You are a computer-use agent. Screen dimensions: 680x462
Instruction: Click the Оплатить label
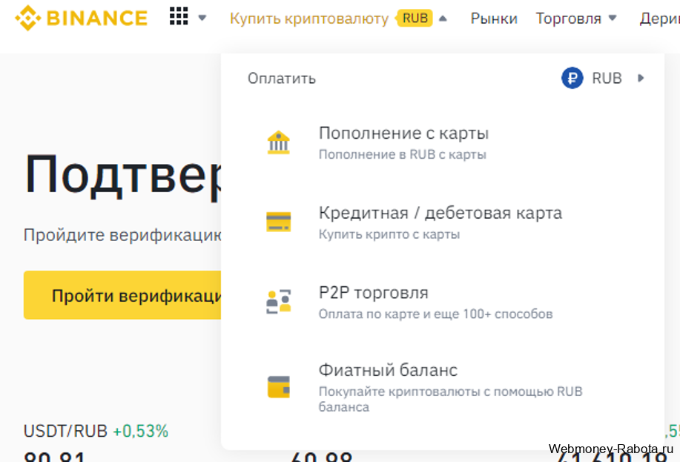click(282, 79)
